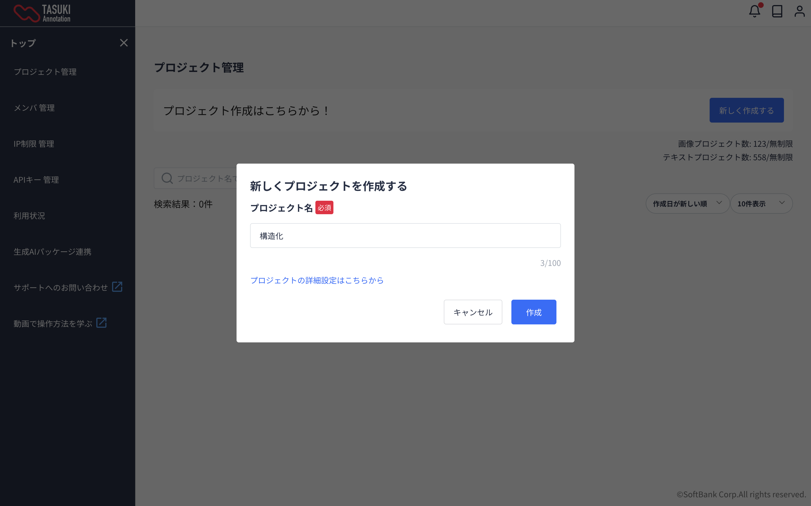
Task: Click the search magnifier icon
Action: 167,179
